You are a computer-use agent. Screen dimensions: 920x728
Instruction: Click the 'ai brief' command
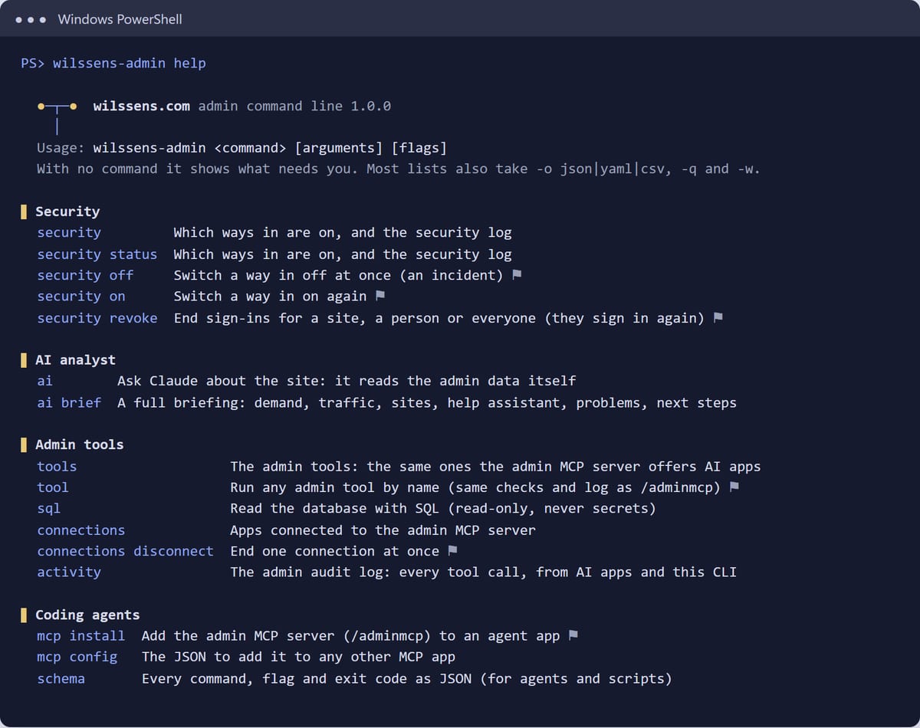coord(69,402)
